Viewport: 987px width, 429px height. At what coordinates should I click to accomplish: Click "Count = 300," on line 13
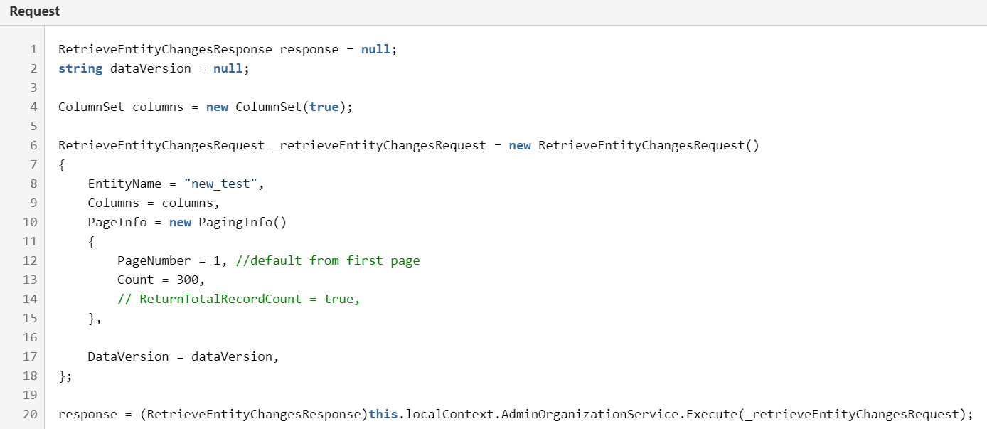pos(161,280)
